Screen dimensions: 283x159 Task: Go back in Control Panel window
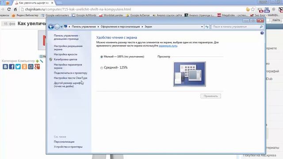pyautogui.click(x=51, y=27)
